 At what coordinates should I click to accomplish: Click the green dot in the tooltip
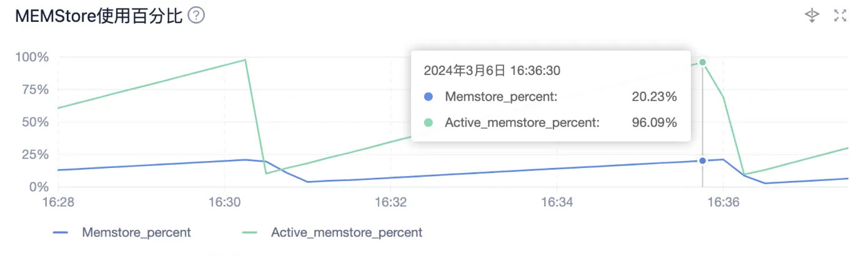click(428, 123)
